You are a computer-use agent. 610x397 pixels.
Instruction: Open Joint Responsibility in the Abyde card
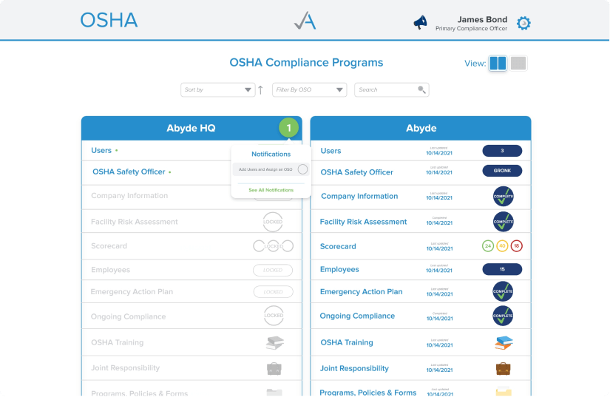click(x=354, y=369)
